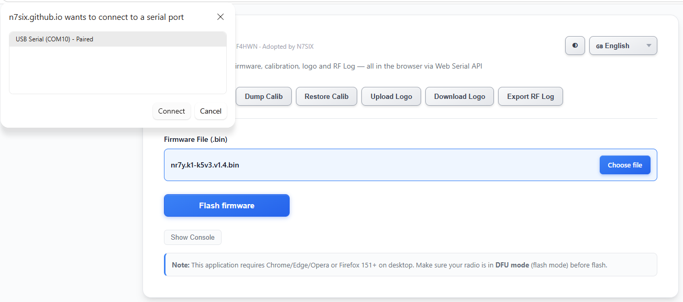Image resolution: width=683 pixels, height=302 pixels.
Task: Select USB Serial (COM10) - Paired port
Action: click(x=118, y=39)
